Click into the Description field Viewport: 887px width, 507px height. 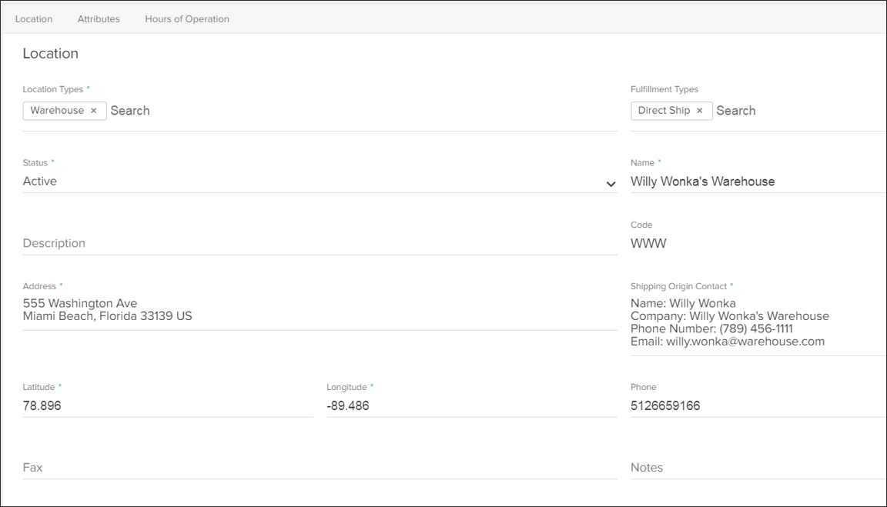[x=320, y=243]
